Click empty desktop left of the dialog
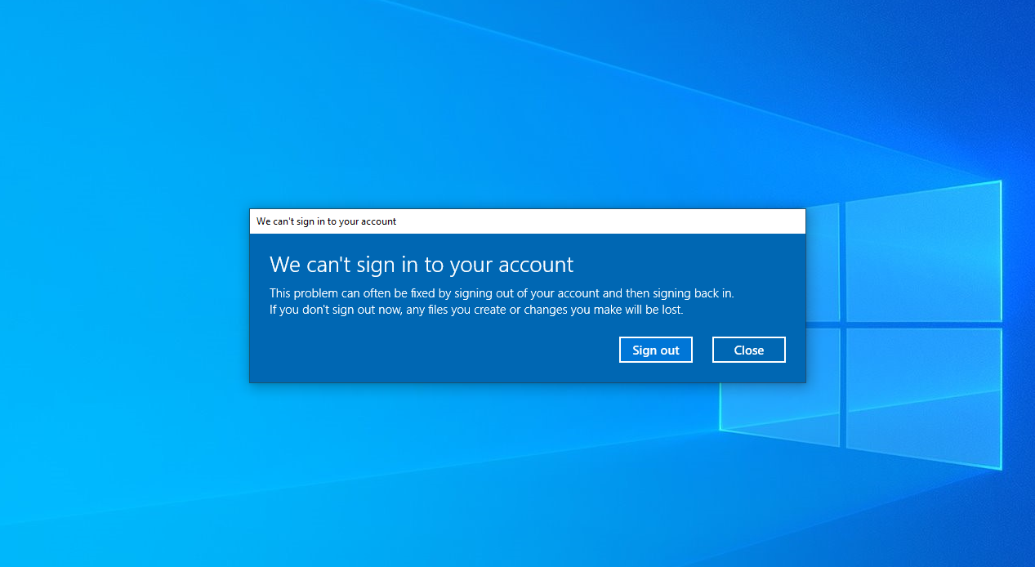 [x=123, y=294]
